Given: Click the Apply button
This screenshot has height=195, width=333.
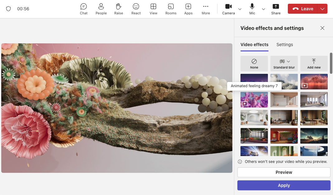Looking at the screenshot, I should (x=284, y=185).
